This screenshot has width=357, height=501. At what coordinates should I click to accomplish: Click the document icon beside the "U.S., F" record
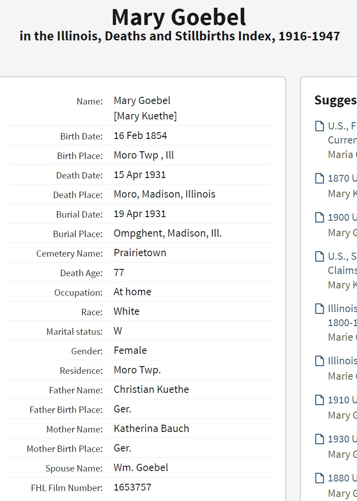(319, 126)
